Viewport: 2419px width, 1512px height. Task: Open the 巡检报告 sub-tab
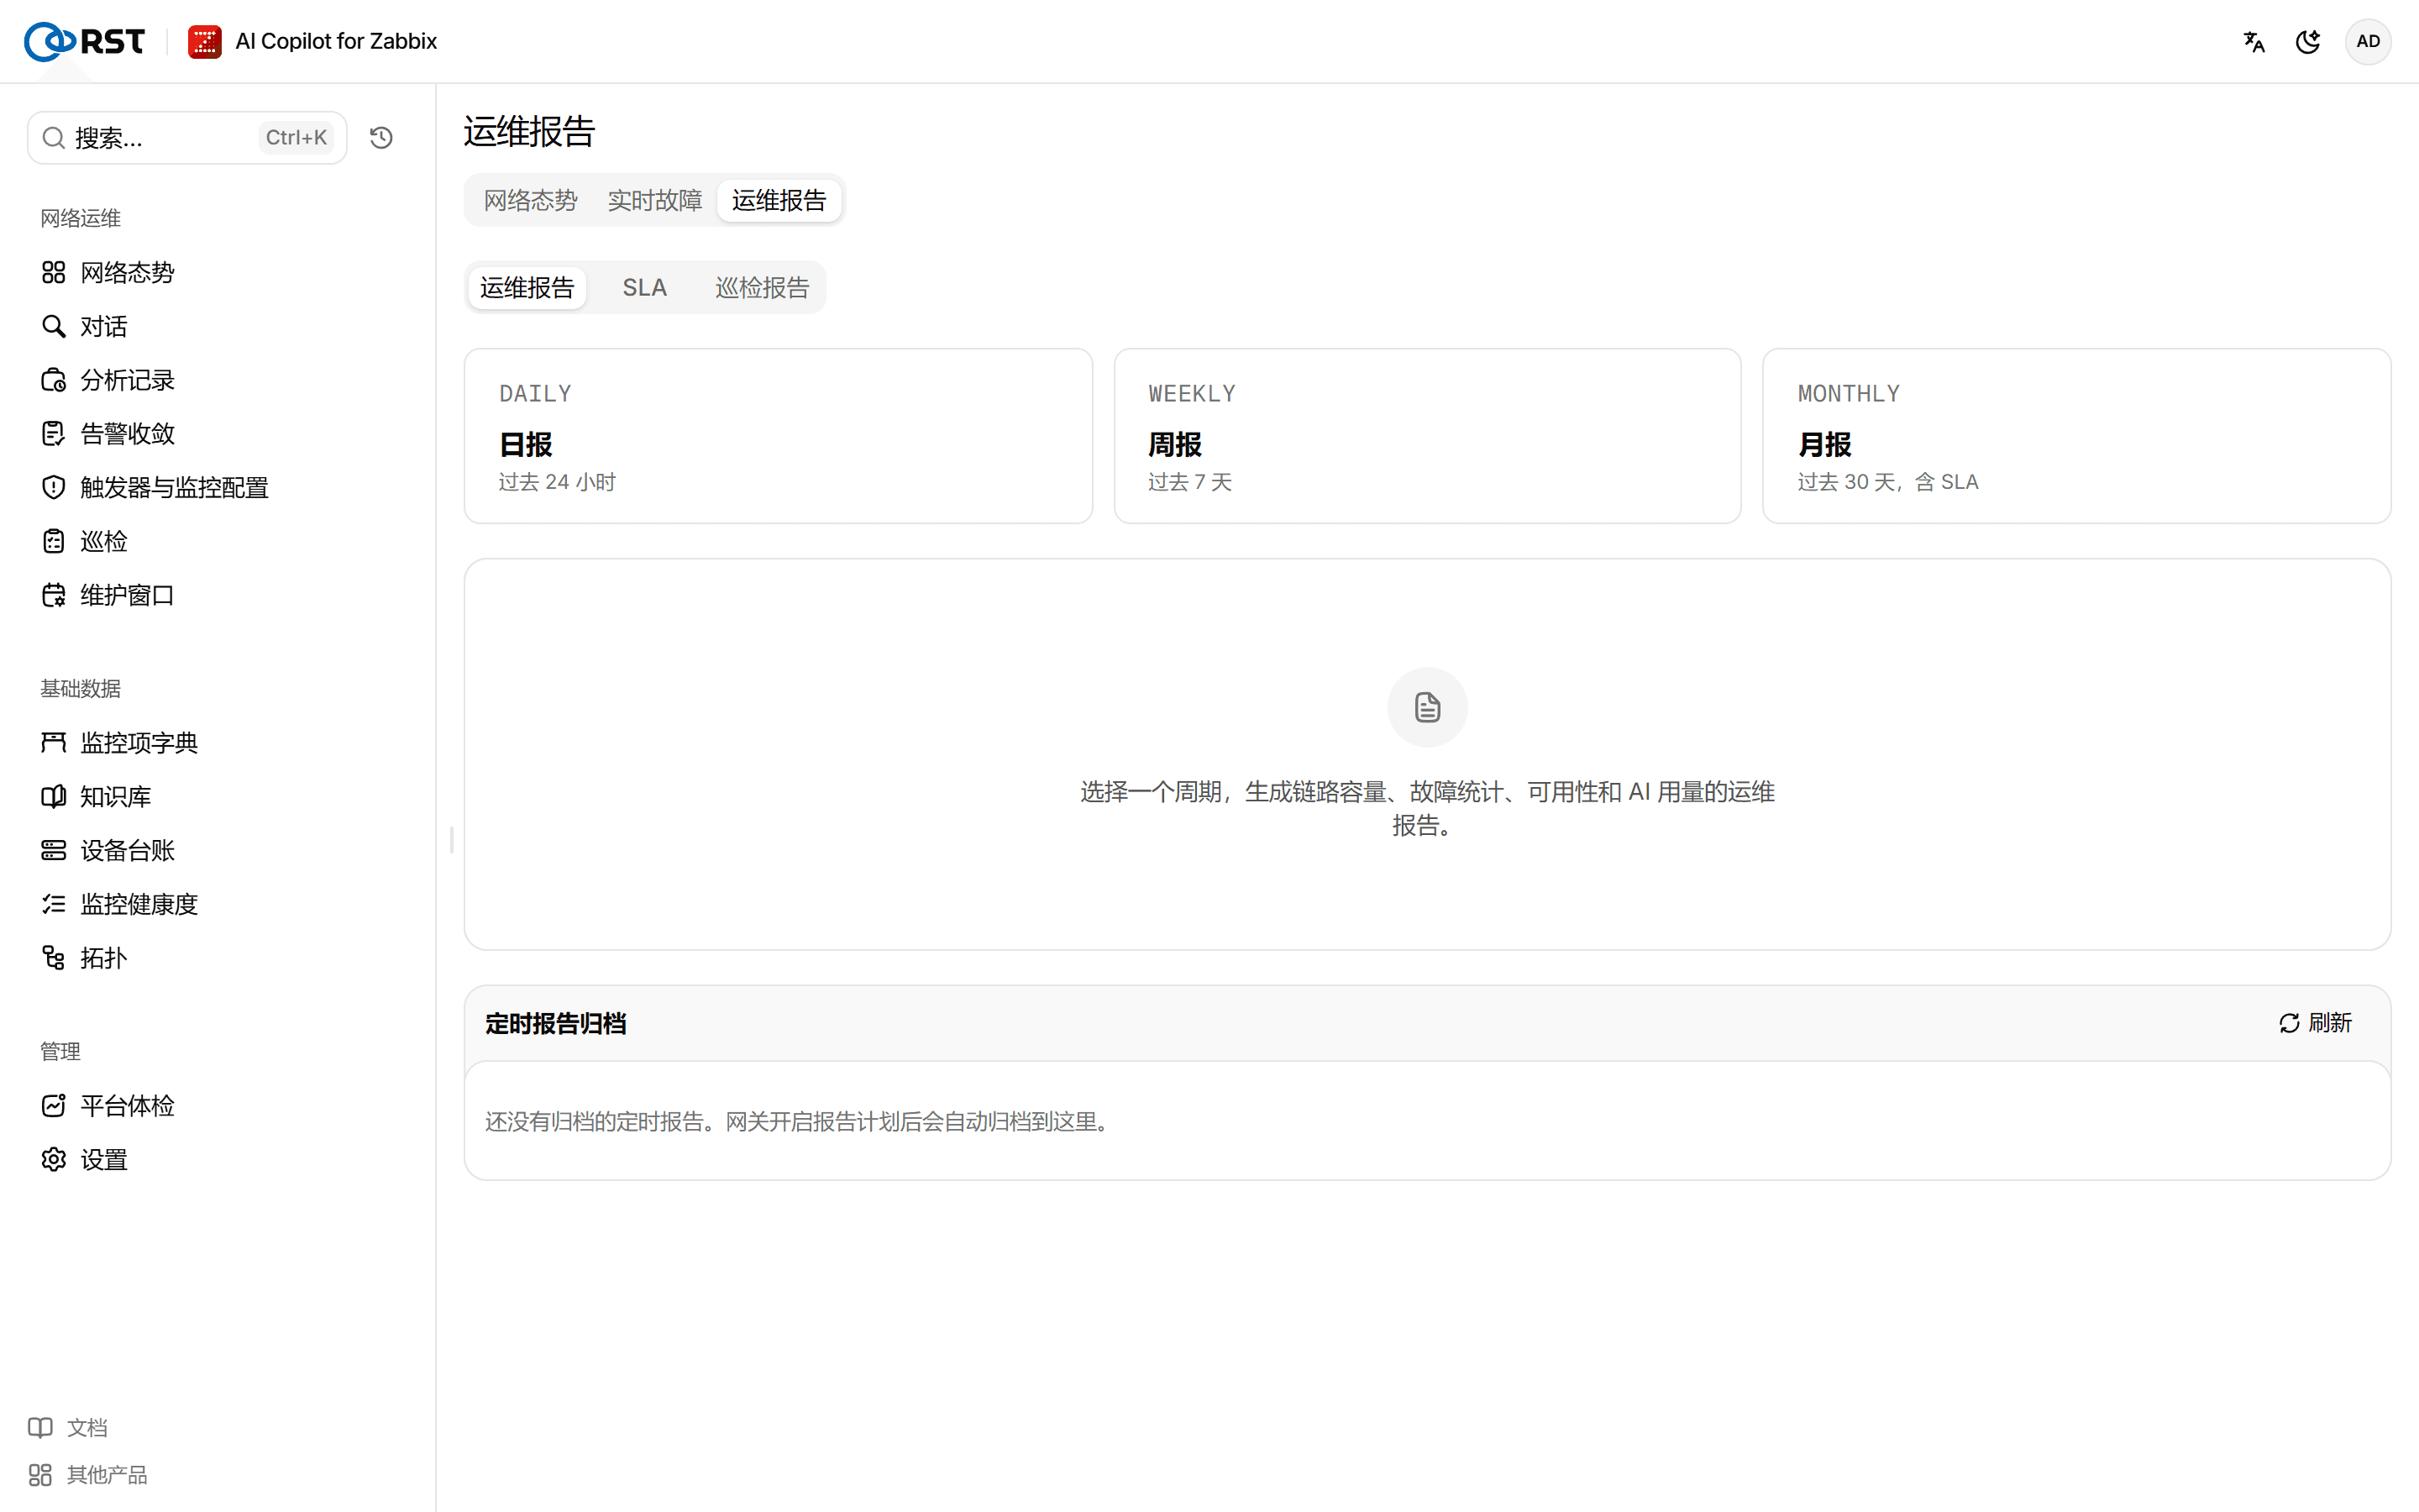[762, 288]
